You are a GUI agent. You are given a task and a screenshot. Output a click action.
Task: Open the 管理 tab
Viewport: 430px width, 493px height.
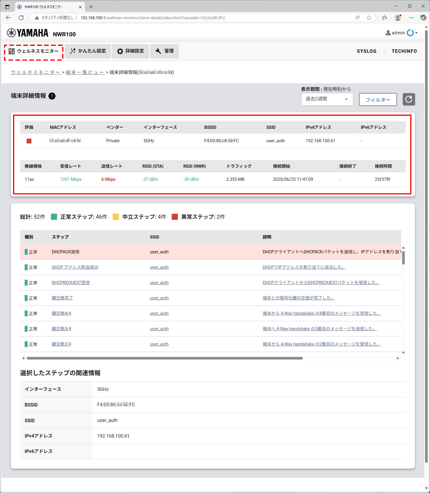pos(164,51)
